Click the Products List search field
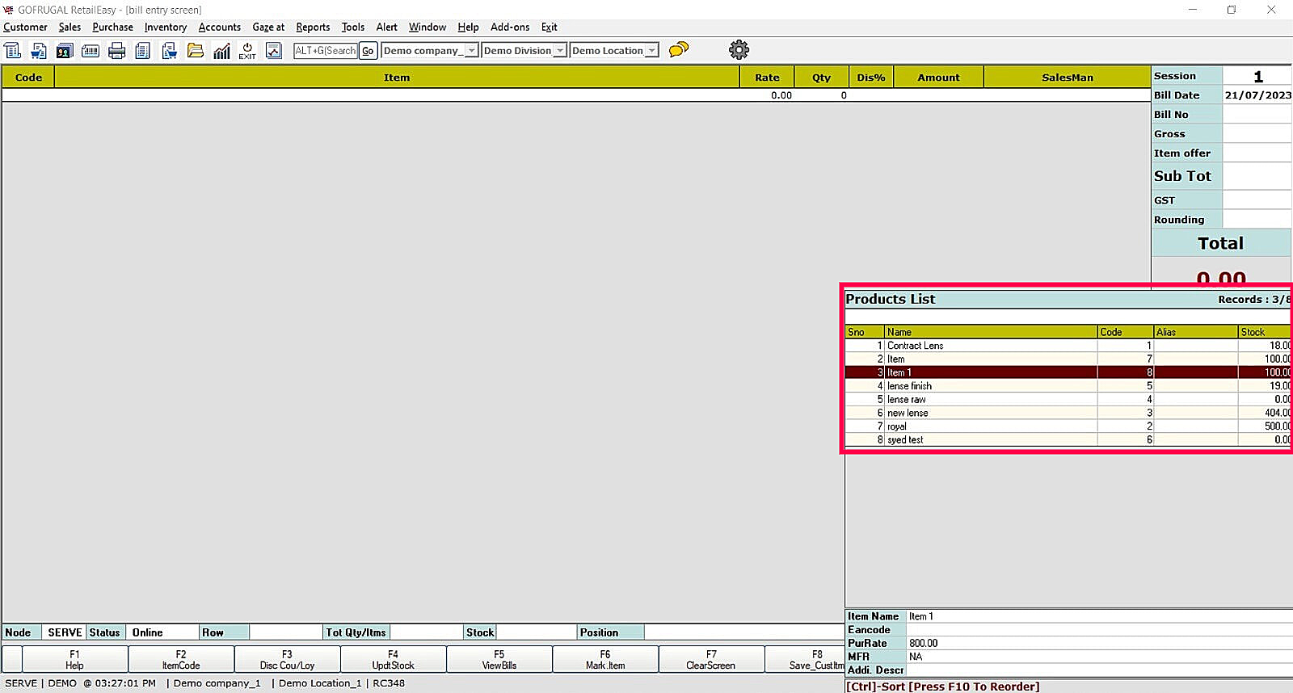1293x693 pixels. [x=1068, y=317]
